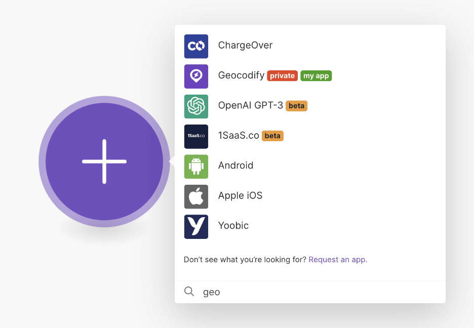Screen dimensions: 474x328
Task: Select the ChargeOver text label
Action: 245,46
